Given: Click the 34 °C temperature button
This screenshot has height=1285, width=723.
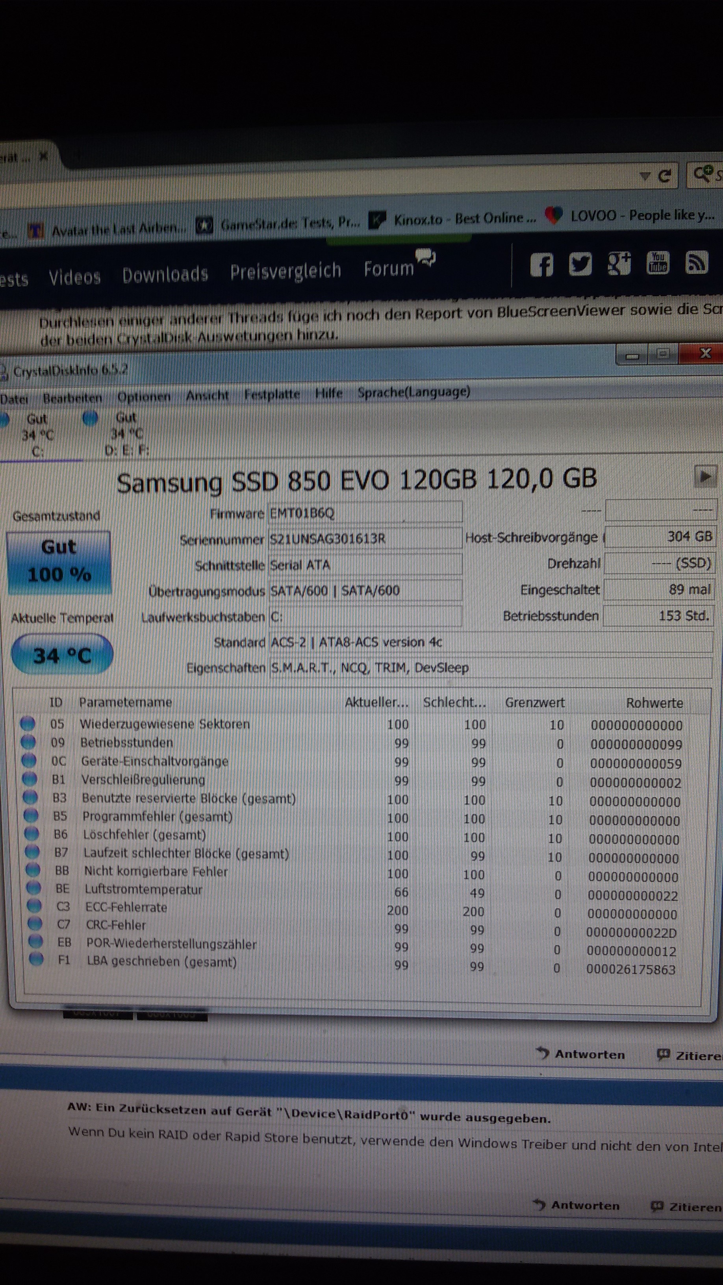Looking at the screenshot, I should pos(62,655).
